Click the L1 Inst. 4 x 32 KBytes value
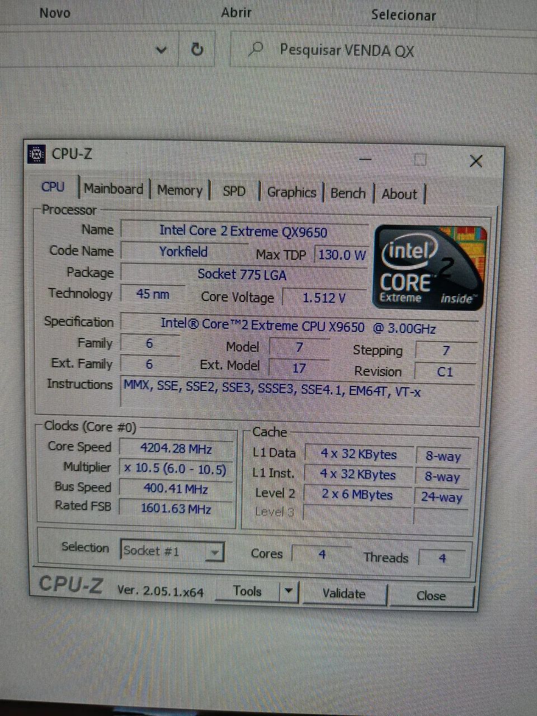Image resolution: width=537 pixels, height=716 pixels. coord(358,474)
